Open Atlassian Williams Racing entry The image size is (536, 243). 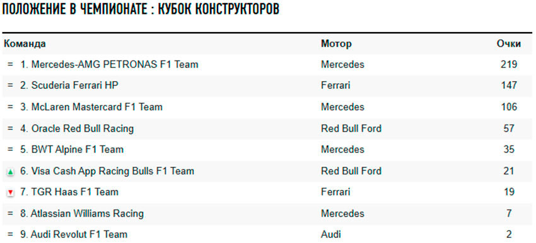point(87,213)
